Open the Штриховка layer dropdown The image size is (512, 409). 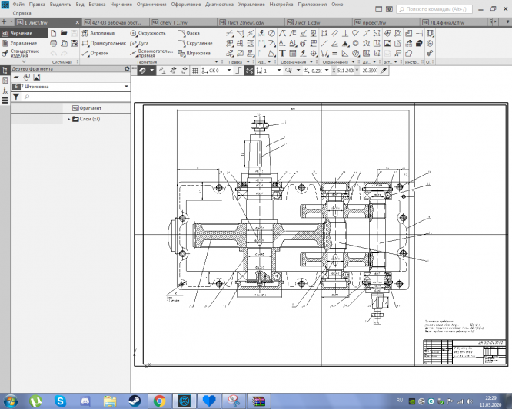coord(126,87)
